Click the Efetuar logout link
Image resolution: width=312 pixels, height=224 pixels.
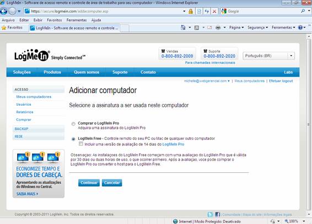281,81
